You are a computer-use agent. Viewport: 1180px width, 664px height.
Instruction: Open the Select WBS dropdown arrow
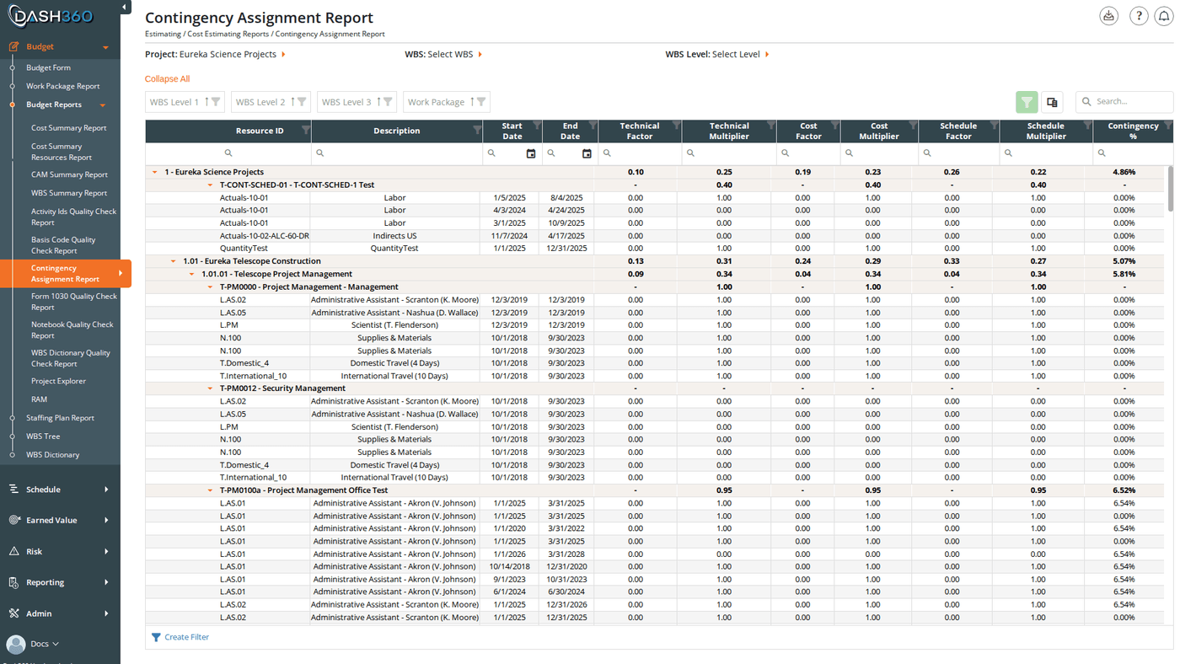click(x=480, y=54)
